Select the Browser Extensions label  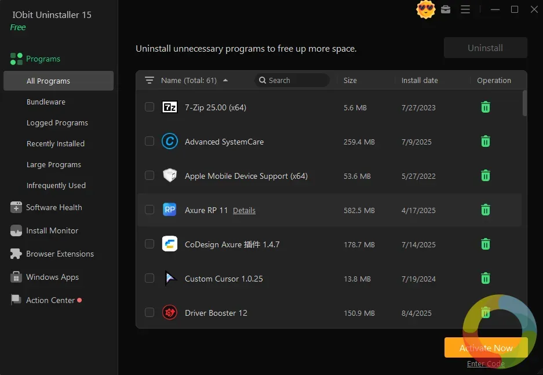60,254
